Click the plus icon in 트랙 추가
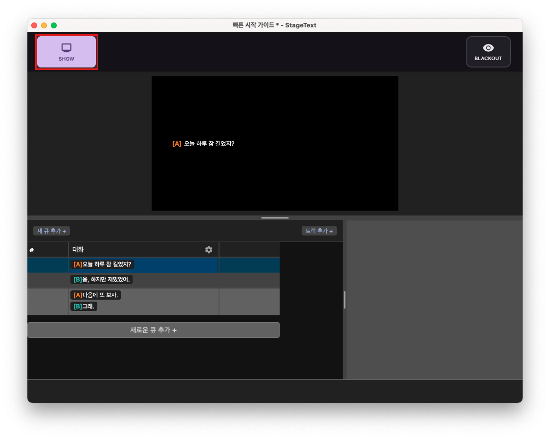550x439 pixels. (332, 231)
